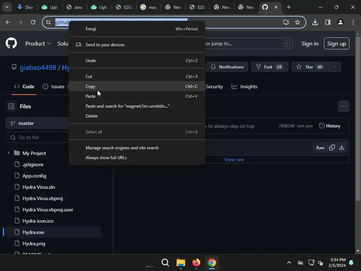Select Emoji in the context menu
Screen dimensions: 361x271
pos(137,29)
